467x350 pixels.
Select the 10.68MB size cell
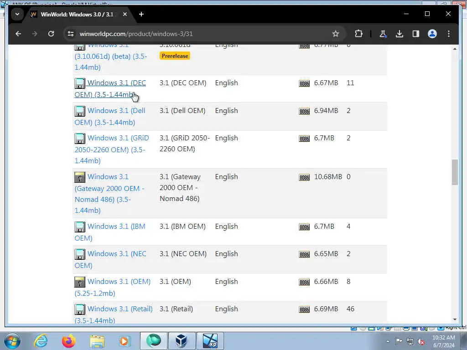[x=328, y=177]
